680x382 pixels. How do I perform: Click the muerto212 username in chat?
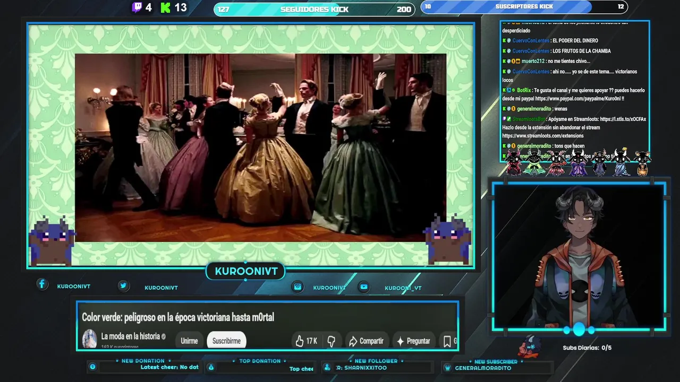click(x=533, y=62)
